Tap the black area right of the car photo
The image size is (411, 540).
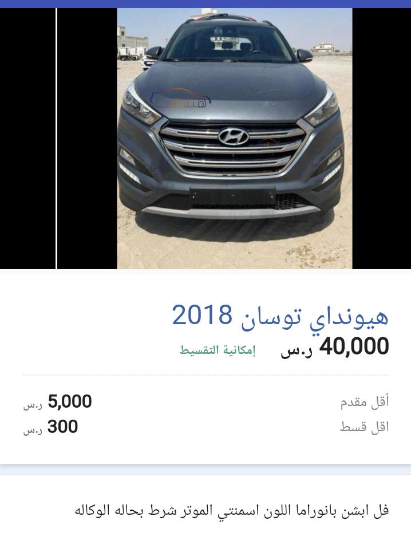coord(381,139)
